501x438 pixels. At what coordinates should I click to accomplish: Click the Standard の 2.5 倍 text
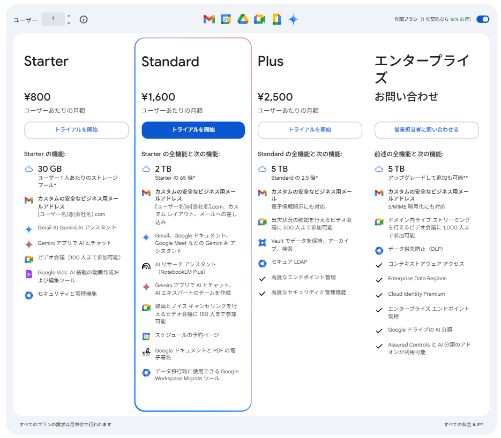(x=294, y=178)
